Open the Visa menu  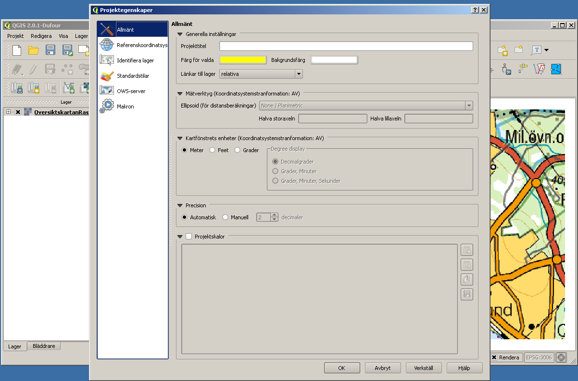pyautogui.click(x=63, y=36)
